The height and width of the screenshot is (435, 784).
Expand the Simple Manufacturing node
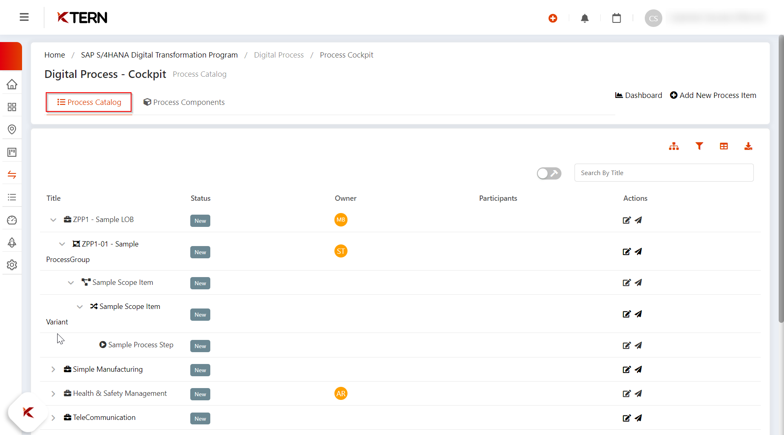pos(53,369)
